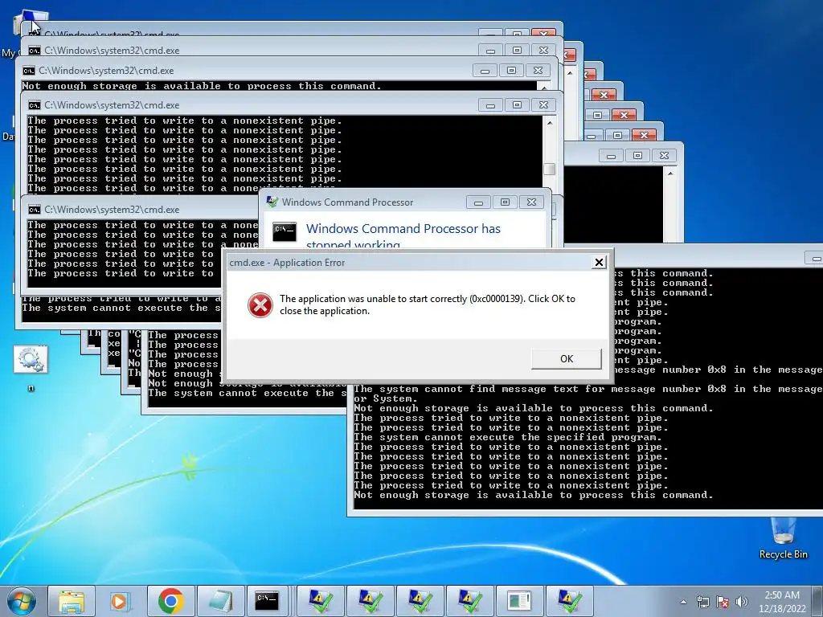Open Windows Explorer from the taskbar
The width and height of the screenshot is (823, 617).
click(72, 601)
